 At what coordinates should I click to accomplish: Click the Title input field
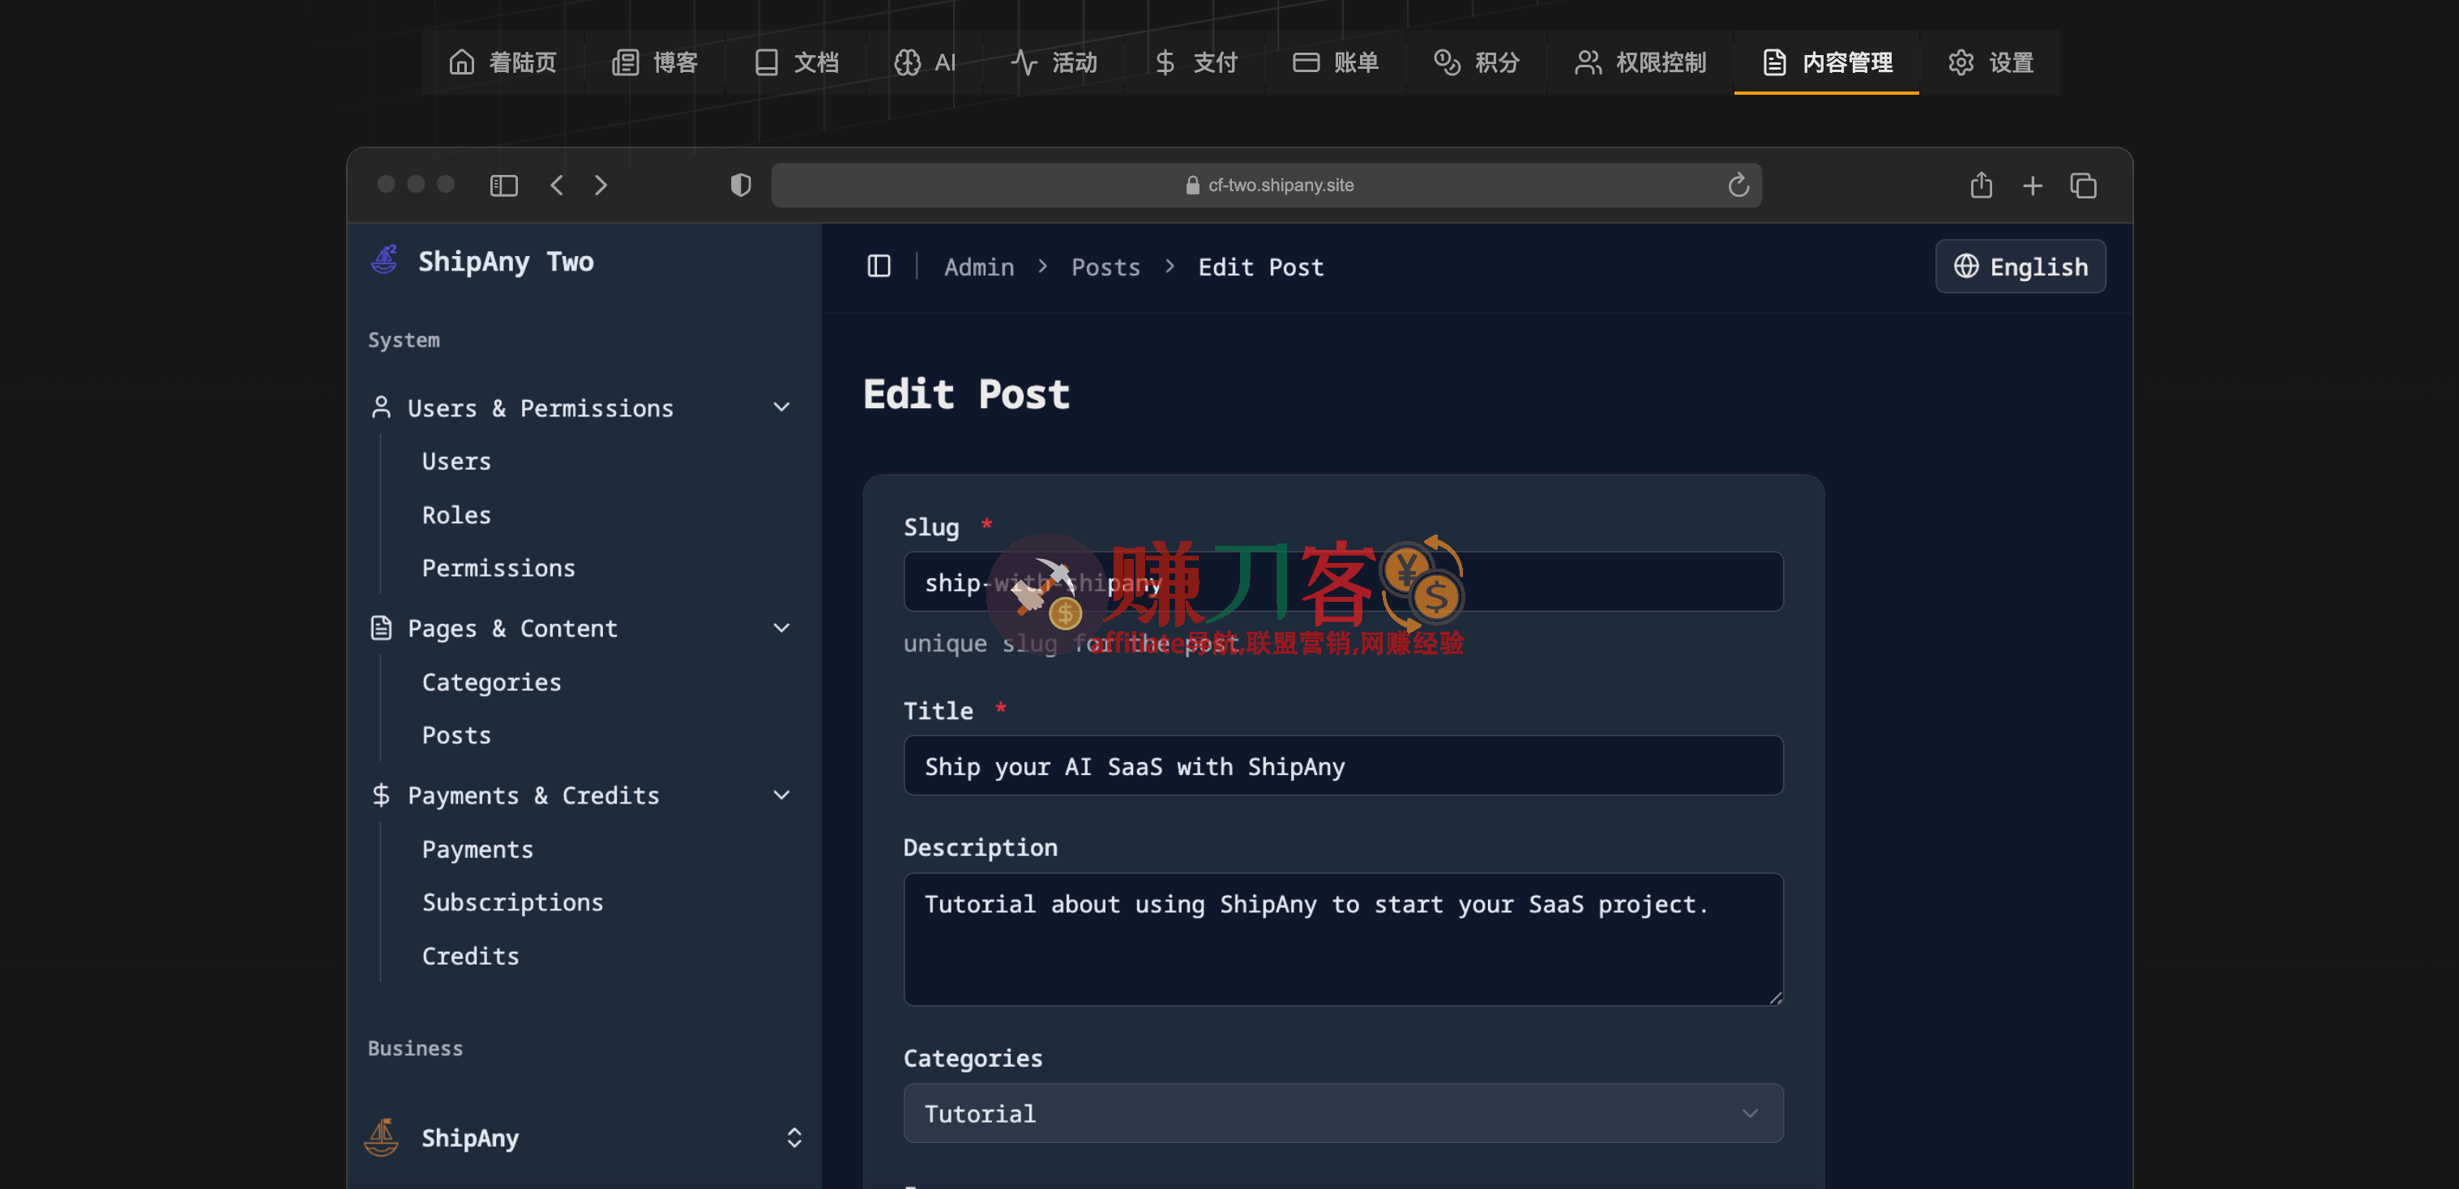[x=1343, y=766]
